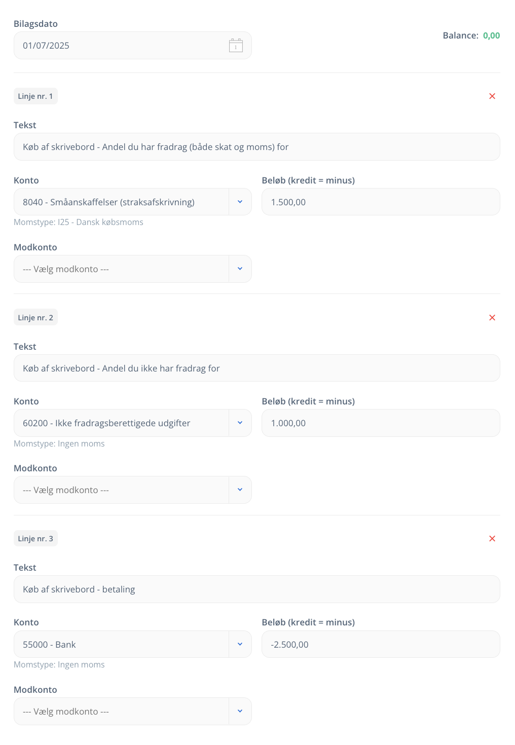Image resolution: width=515 pixels, height=745 pixels.
Task: Open the calendar picker for Bilagsdato
Action: pyautogui.click(x=236, y=46)
